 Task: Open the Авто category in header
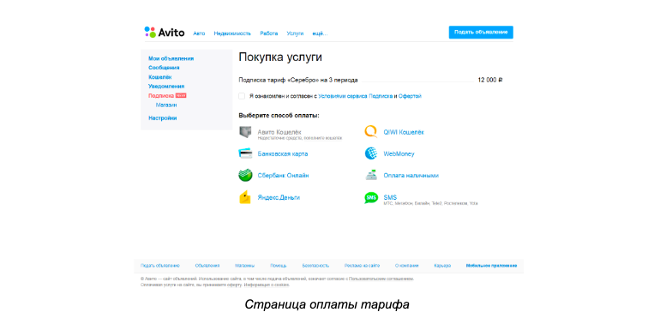[199, 33]
